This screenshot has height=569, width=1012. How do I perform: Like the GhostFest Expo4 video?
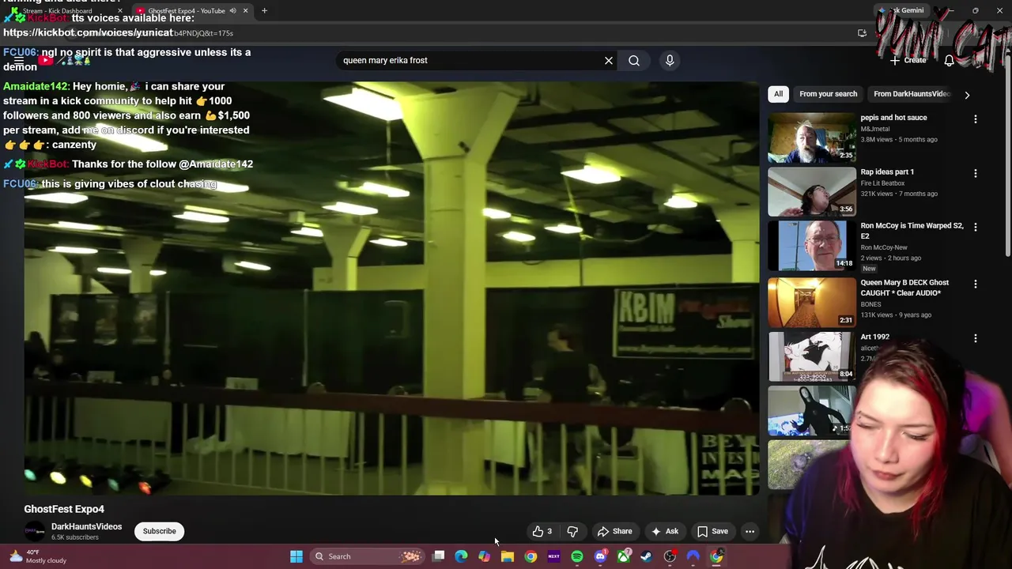[542, 531]
